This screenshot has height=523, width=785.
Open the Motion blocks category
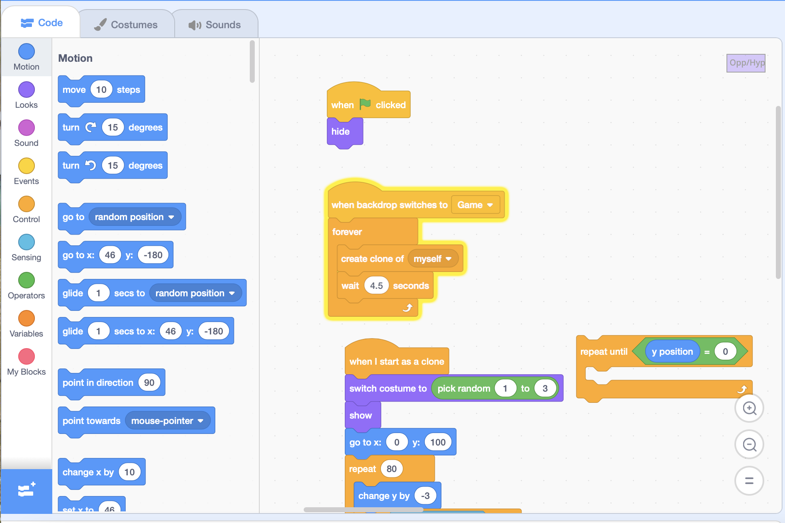coord(26,57)
